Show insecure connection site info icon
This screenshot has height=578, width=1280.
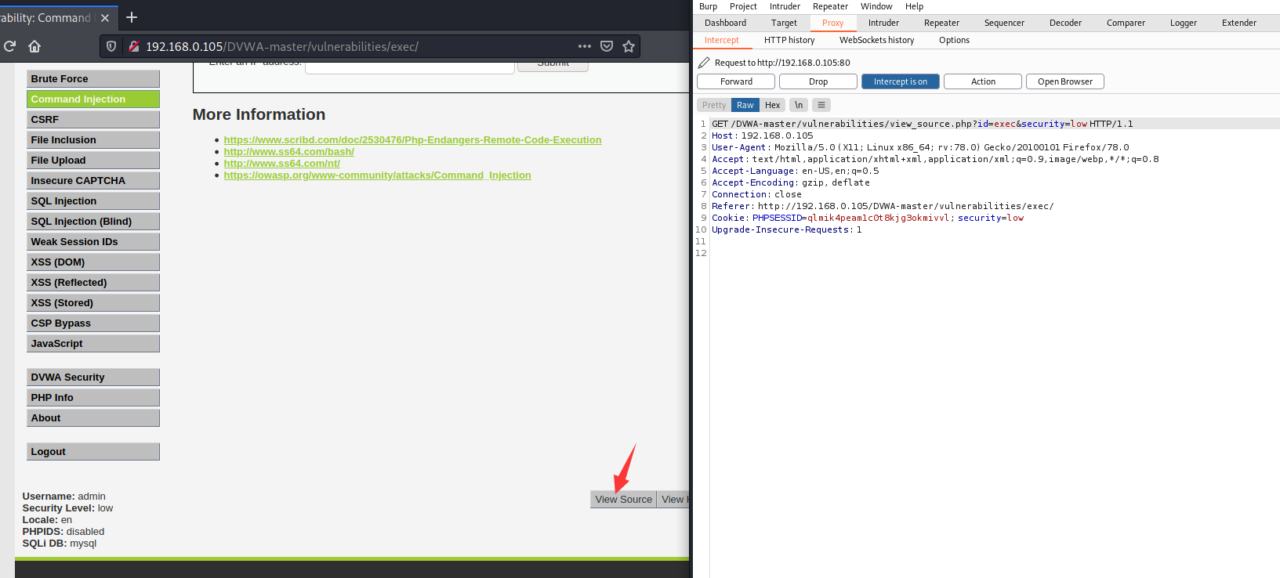click(x=134, y=46)
